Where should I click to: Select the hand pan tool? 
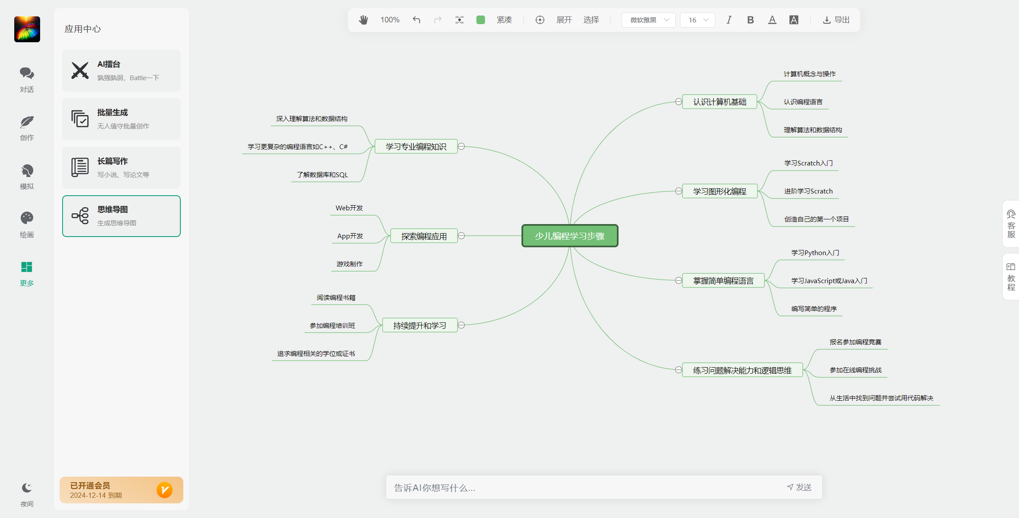tap(363, 20)
